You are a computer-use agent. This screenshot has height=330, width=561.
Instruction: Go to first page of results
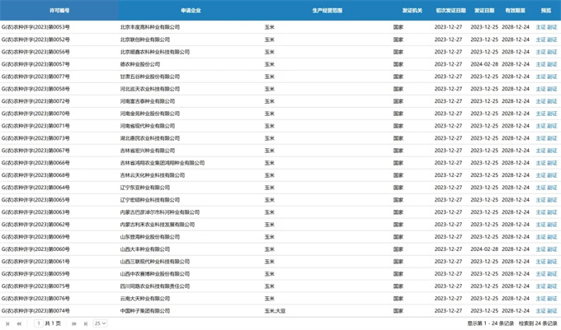click(x=7, y=323)
